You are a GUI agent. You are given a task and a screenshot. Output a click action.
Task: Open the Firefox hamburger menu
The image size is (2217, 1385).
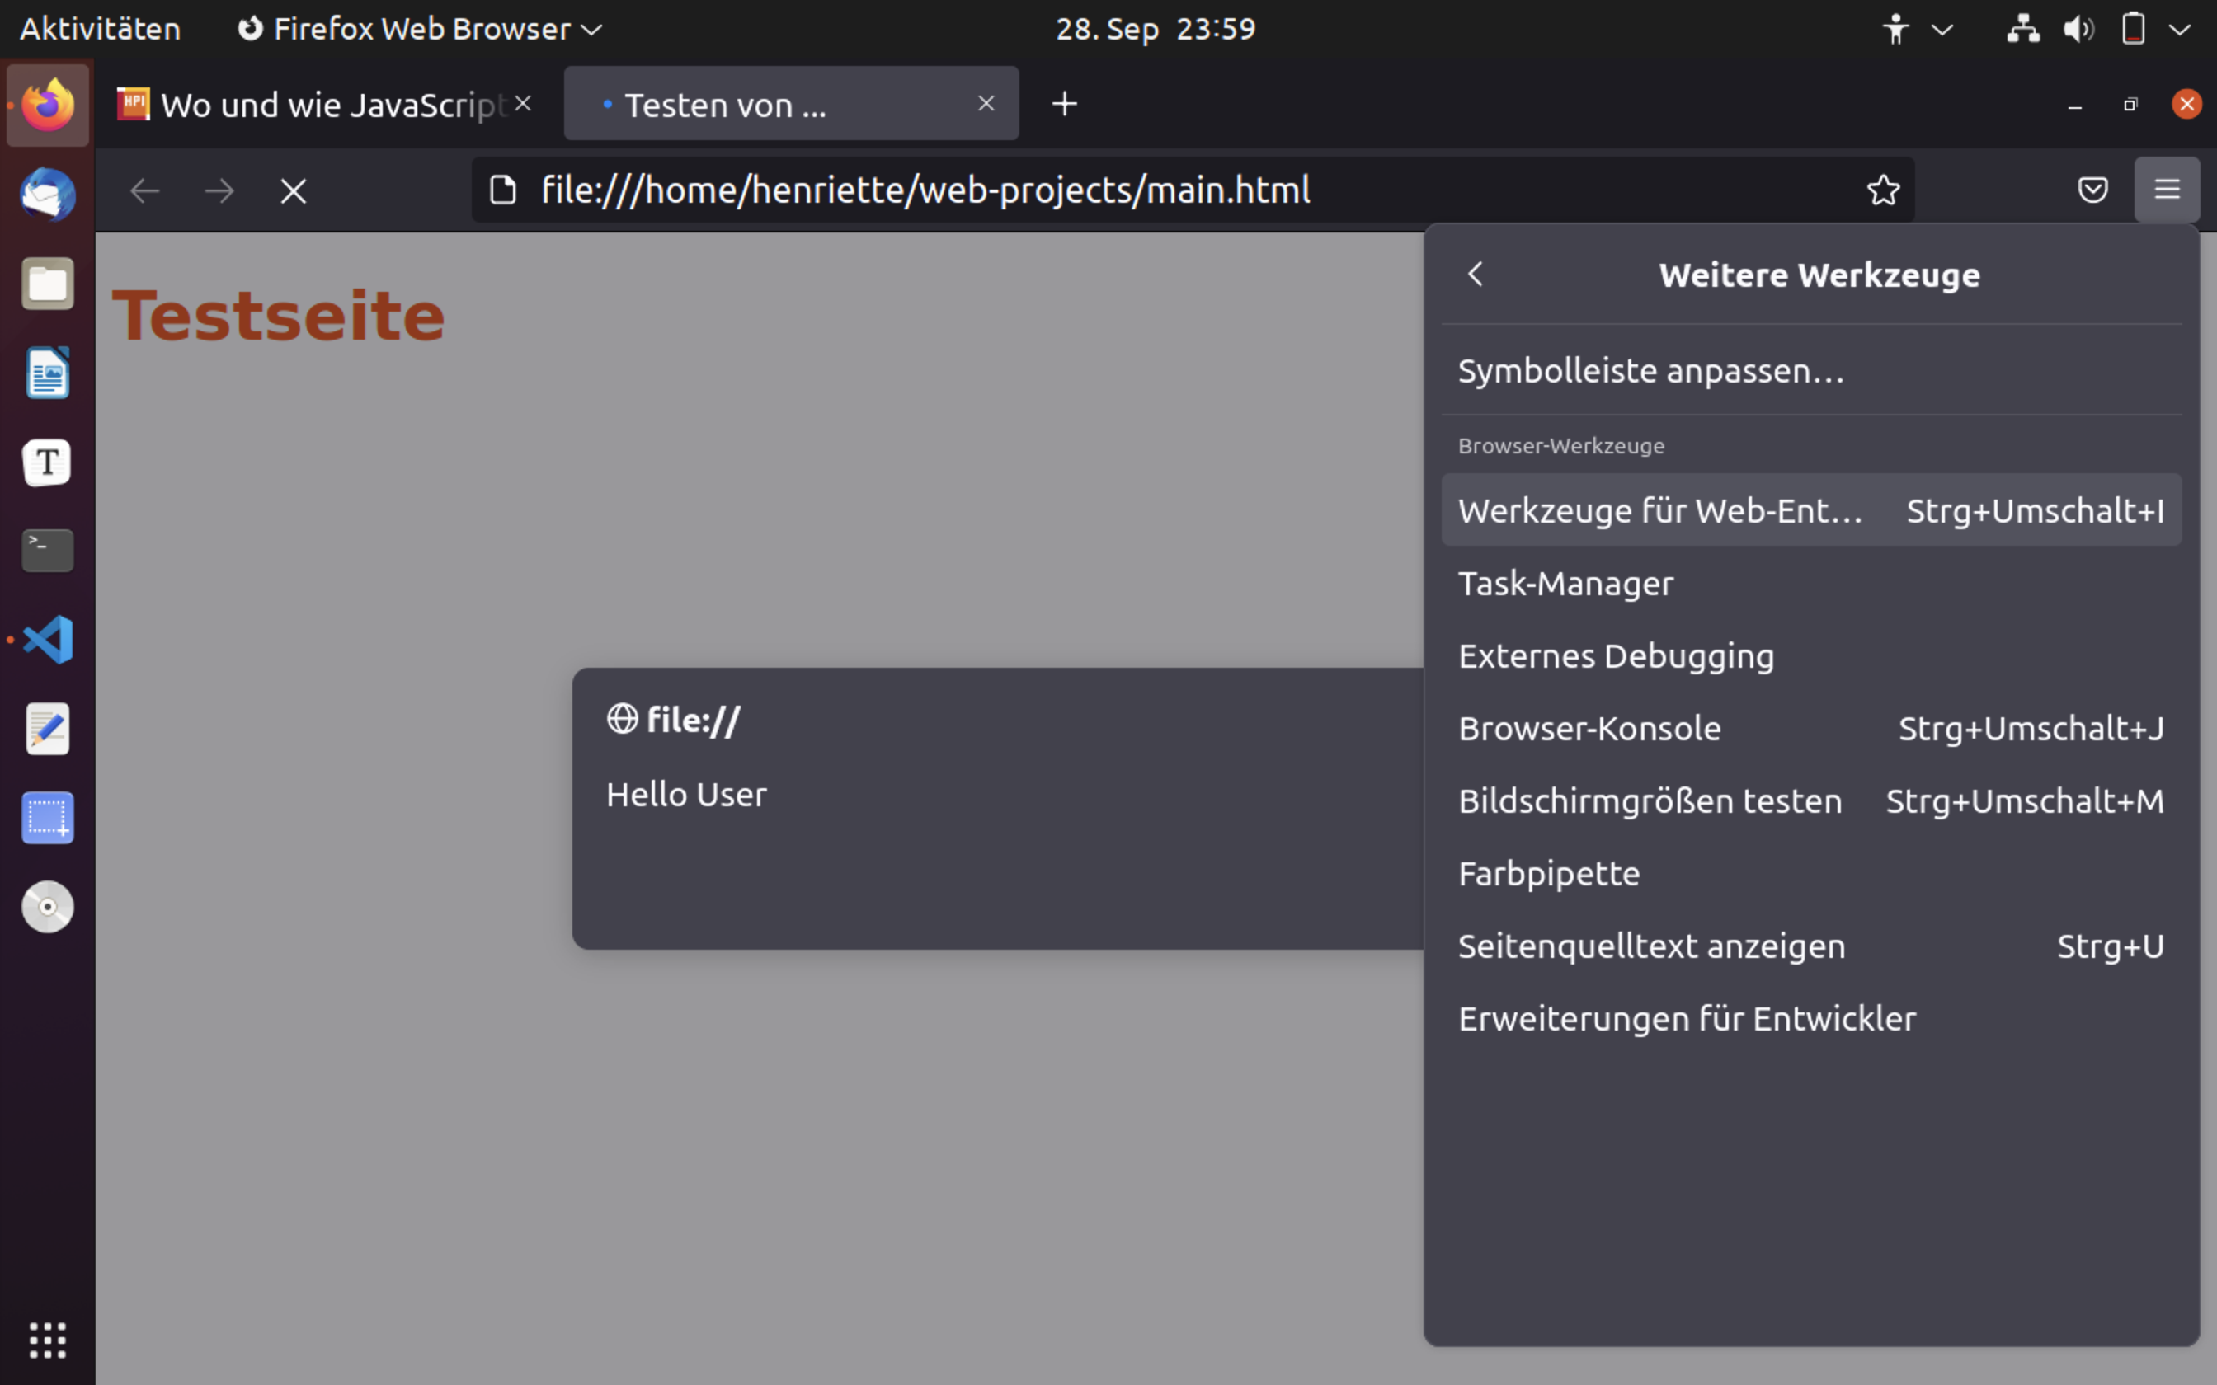click(x=2166, y=190)
